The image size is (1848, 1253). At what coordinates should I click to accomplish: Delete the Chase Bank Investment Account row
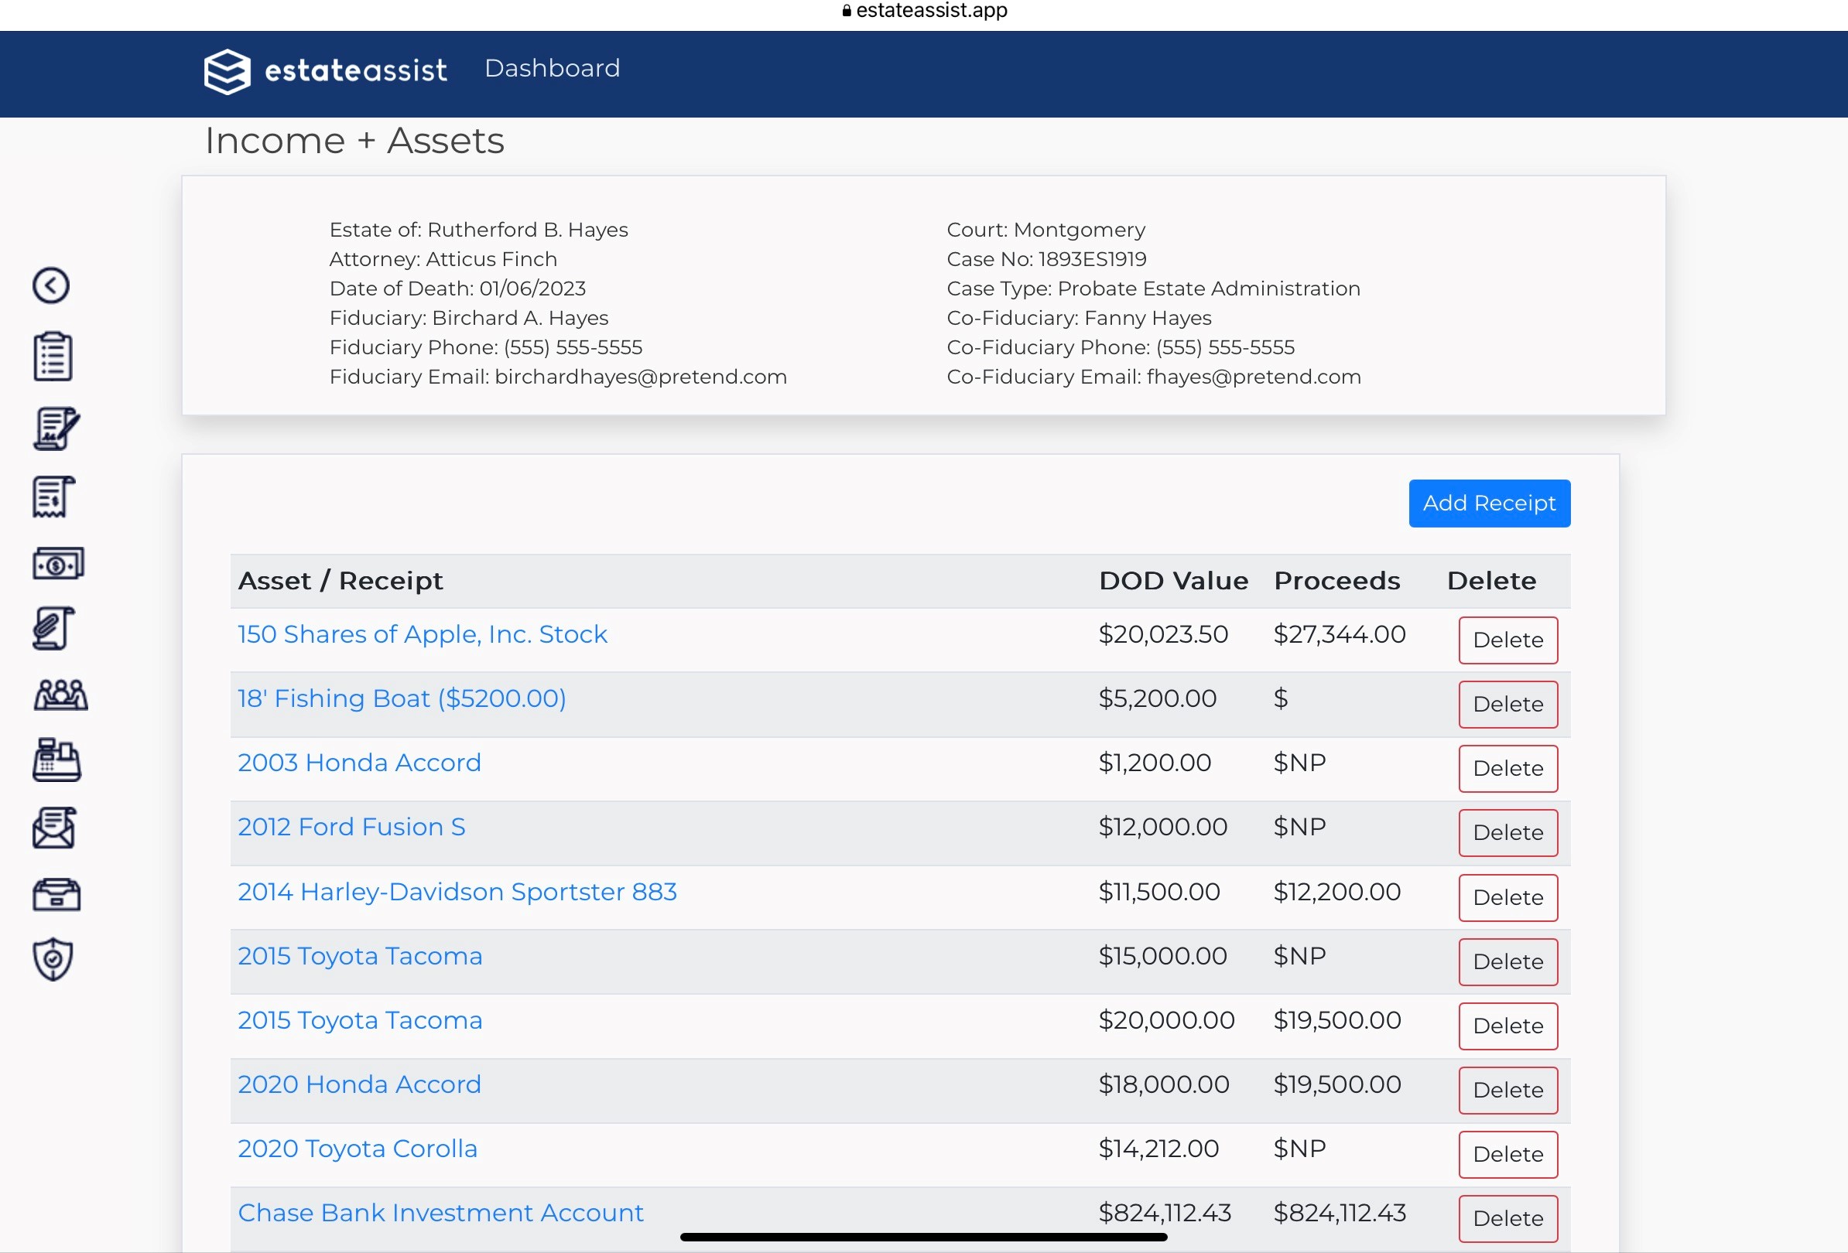pos(1507,1220)
